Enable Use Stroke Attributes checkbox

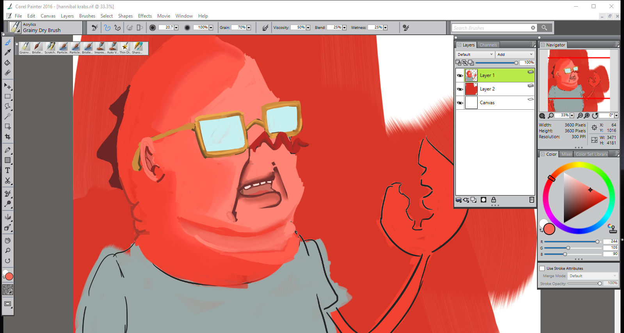542,269
